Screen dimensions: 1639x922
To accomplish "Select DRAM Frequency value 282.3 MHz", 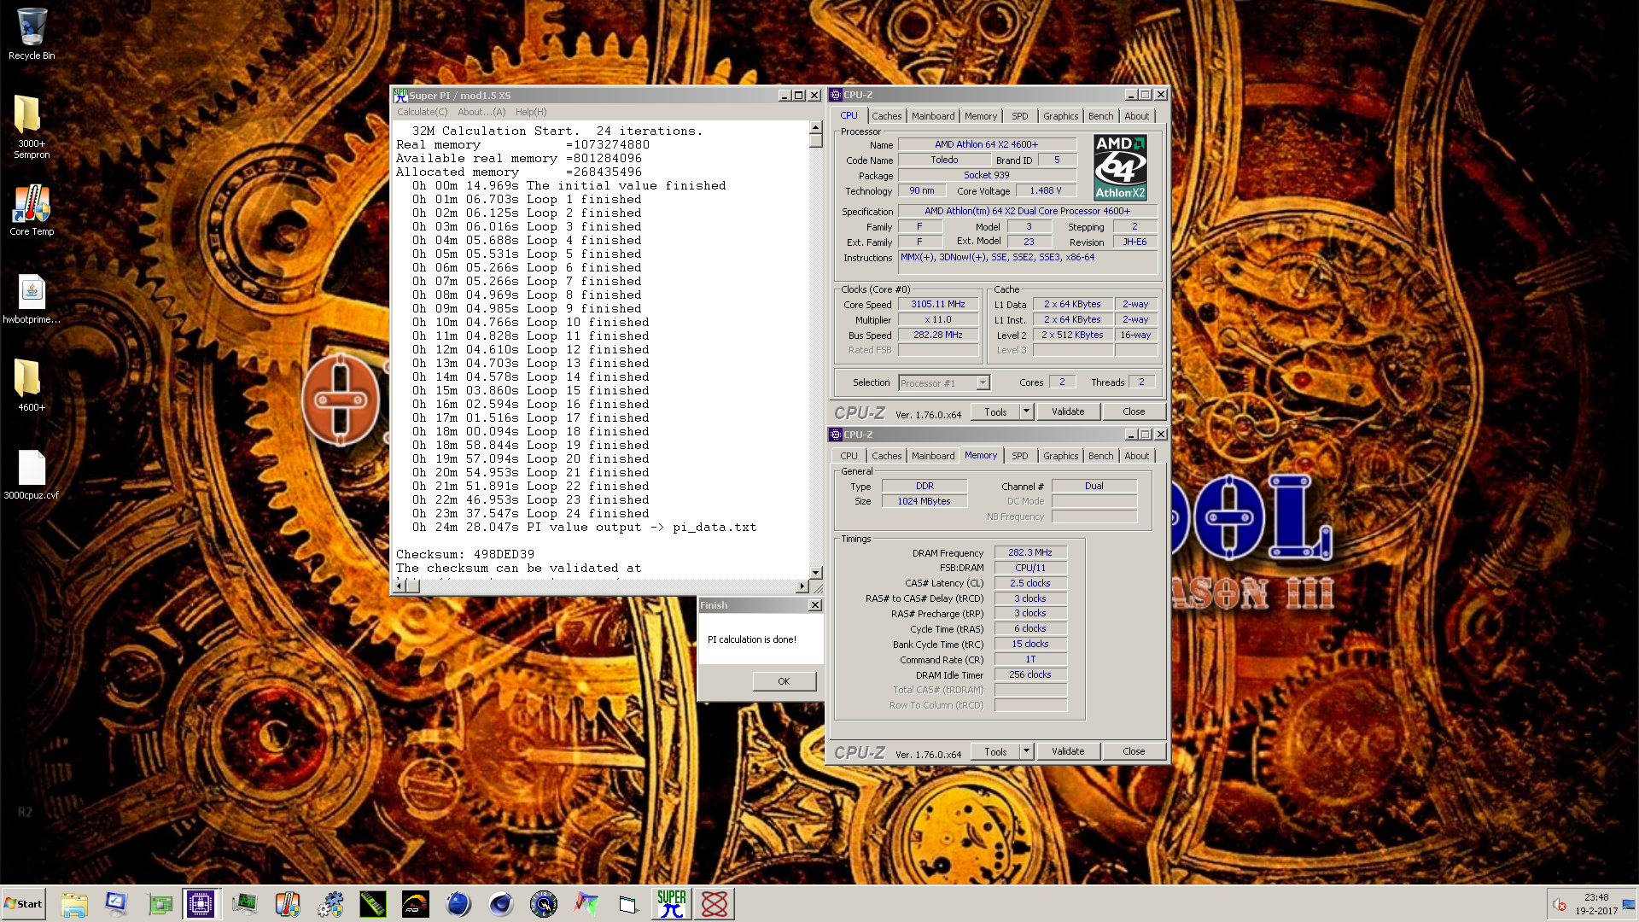I will (1030, 553).
